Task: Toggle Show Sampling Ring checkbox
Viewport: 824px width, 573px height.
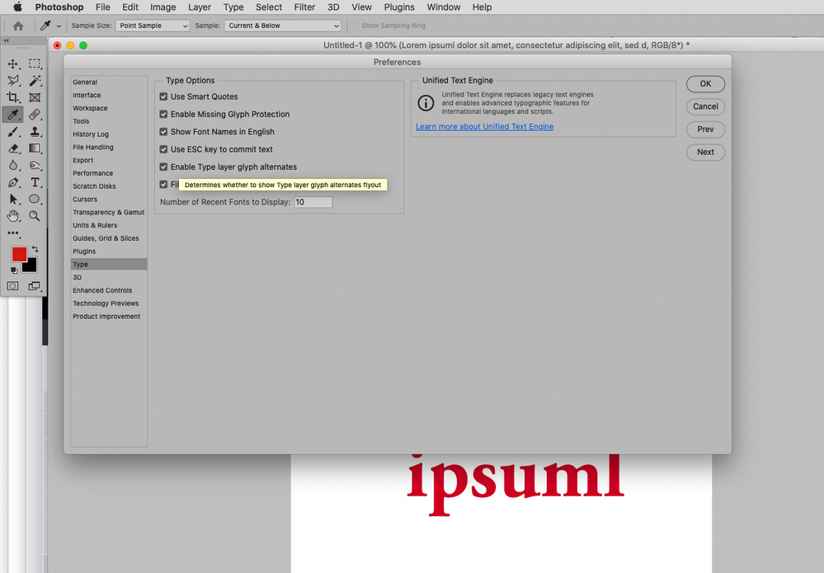Action: tap(355, 26)
